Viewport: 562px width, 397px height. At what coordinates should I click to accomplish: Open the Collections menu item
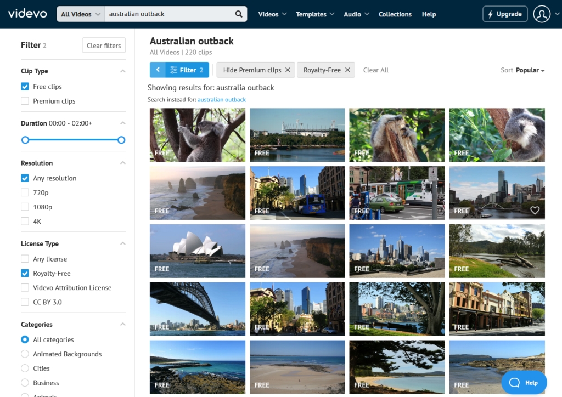(395, 14)
